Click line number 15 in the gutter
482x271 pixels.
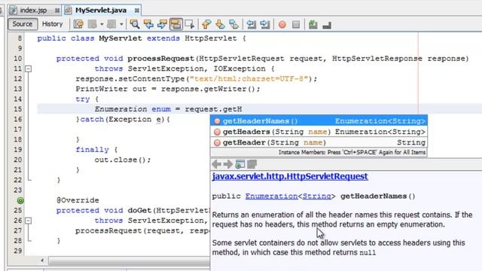[x=17, y=109]
